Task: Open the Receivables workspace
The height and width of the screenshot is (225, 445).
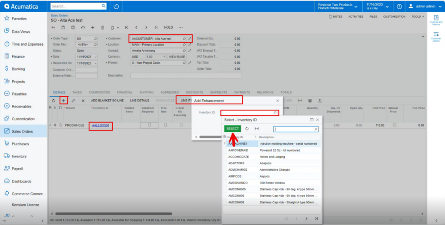Action: point(22,106)
